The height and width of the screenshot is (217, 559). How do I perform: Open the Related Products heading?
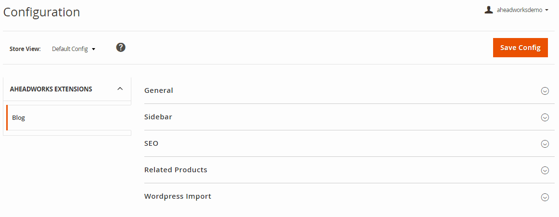tap(176, 170)
